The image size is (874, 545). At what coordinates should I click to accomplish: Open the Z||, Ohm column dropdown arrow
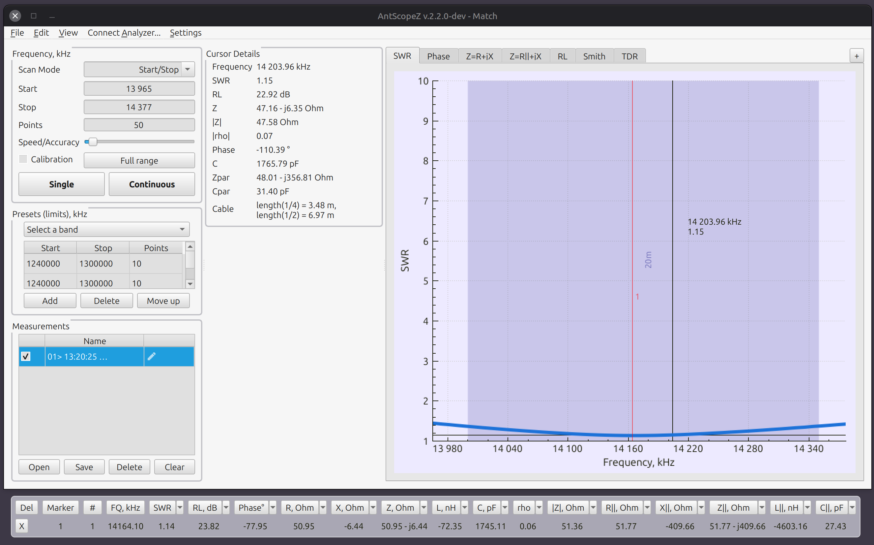pyautogui.click(x=762, y=507)
